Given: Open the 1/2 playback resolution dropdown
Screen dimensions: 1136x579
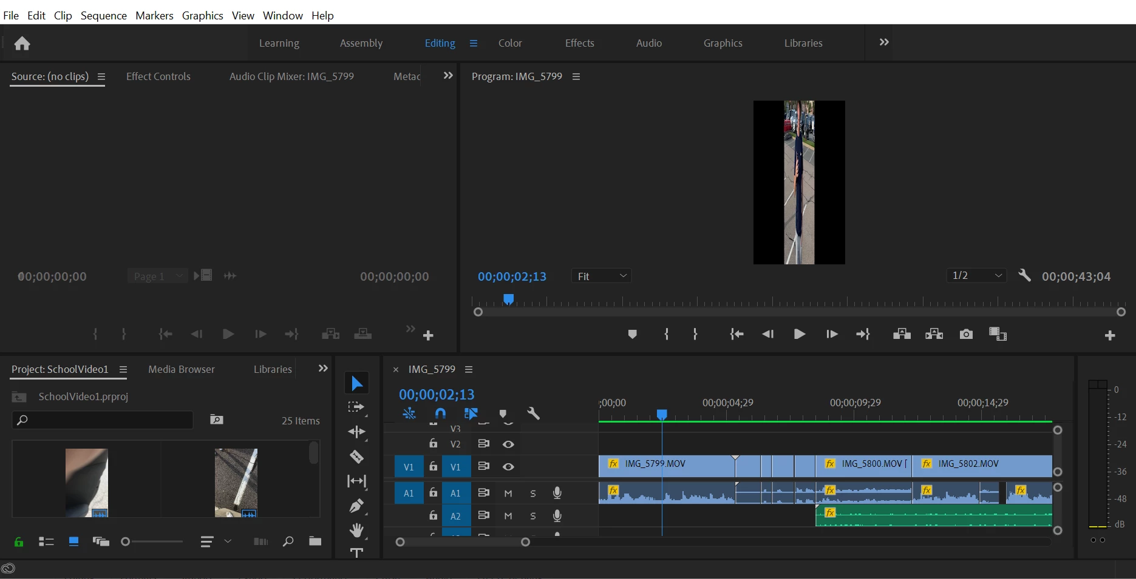Looking at the screenshot, I should click(x=976, y=276).
